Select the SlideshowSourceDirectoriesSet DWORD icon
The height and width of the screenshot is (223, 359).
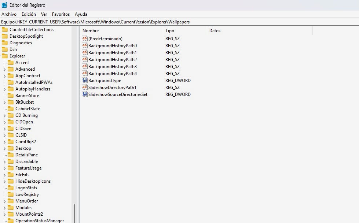click(x=85, y=94)
